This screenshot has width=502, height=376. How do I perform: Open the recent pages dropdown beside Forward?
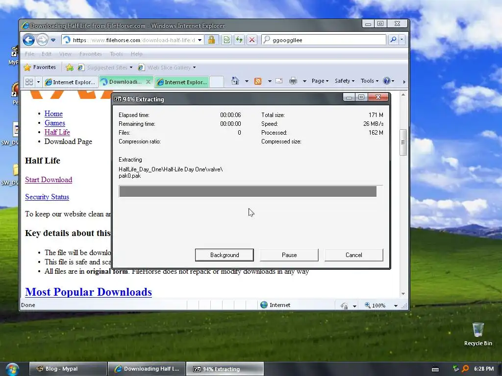(53, 40)
